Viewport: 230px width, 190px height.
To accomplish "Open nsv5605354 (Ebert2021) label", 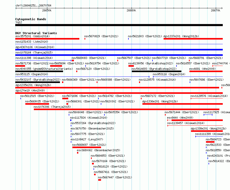I will (121, 112).
